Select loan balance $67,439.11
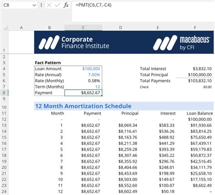 [201, 143]
